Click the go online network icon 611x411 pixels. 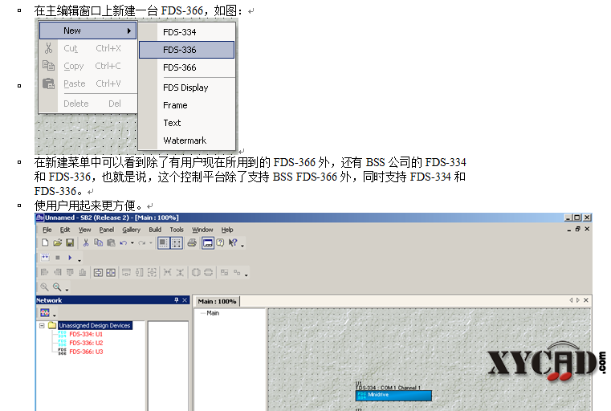pyautogui.click(x=45, y=258)
